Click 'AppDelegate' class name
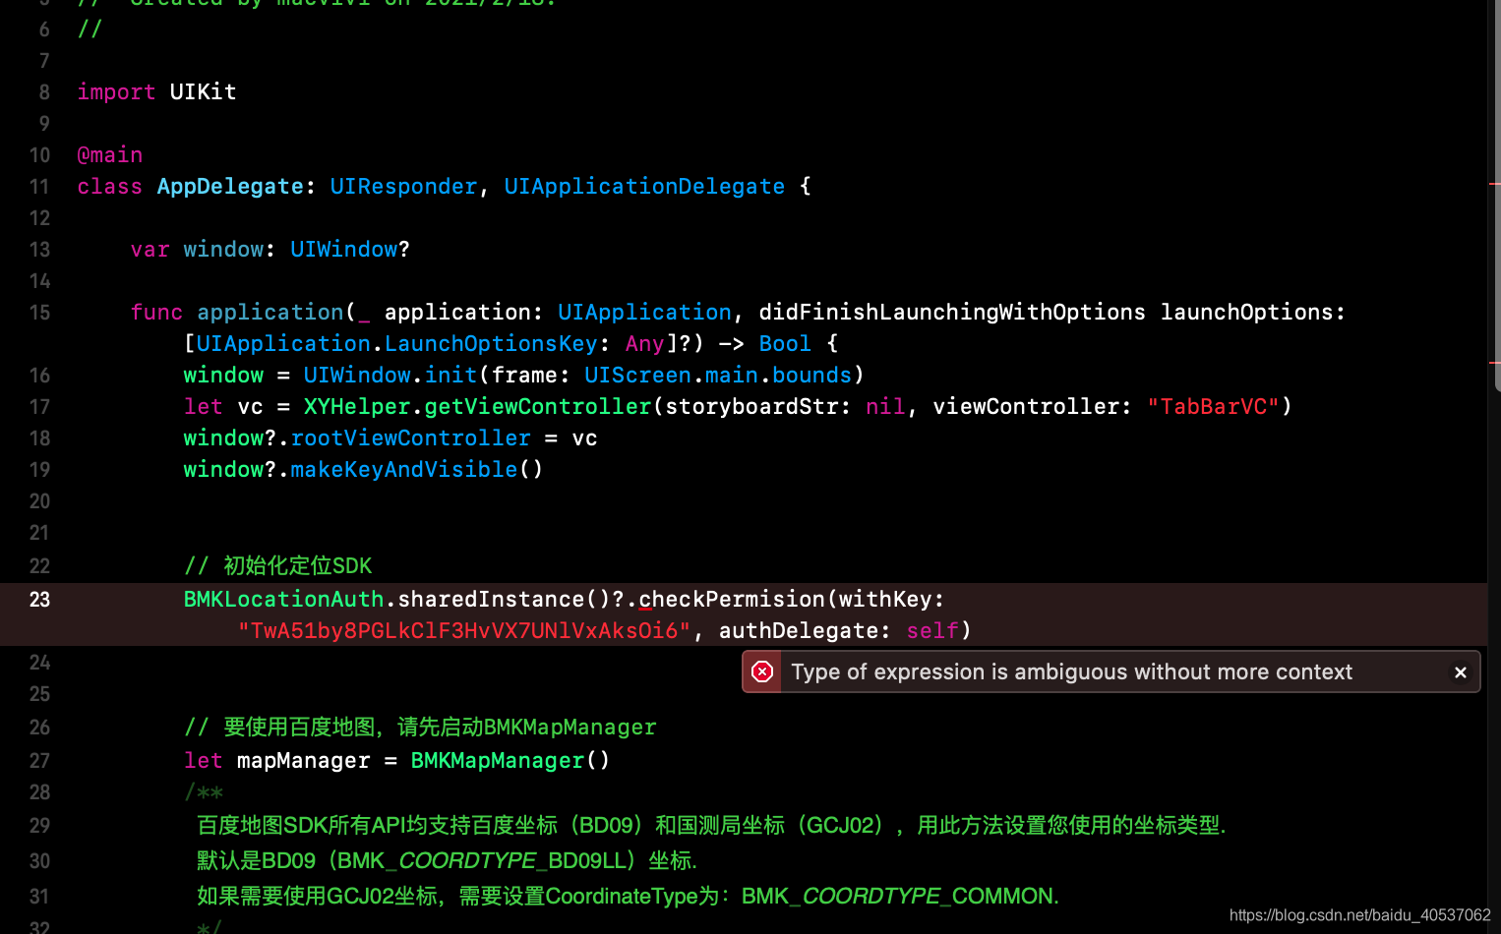 click(x=230, y=187)
